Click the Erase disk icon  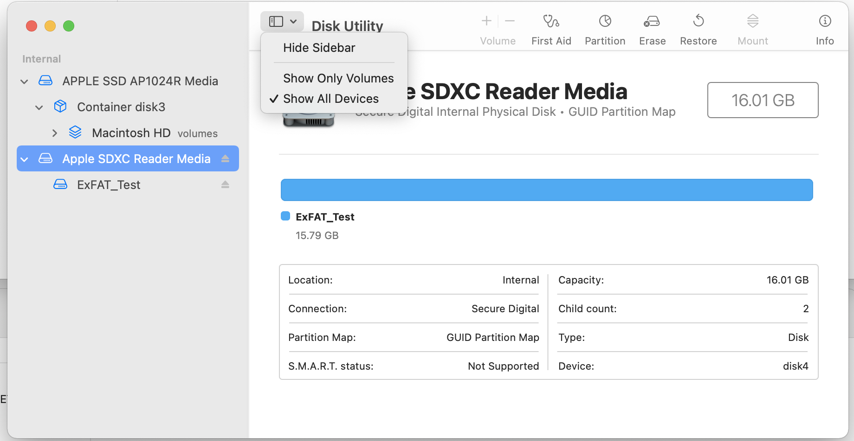pyautogui.click(x=652, y=21)
